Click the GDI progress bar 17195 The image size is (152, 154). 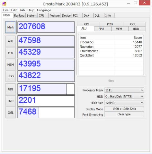click(46, 89)
